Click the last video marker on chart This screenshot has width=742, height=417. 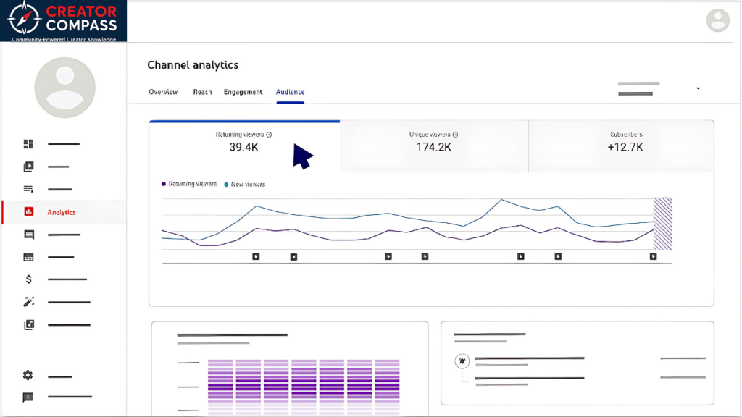pyautogui.click(x=653, y=256)
